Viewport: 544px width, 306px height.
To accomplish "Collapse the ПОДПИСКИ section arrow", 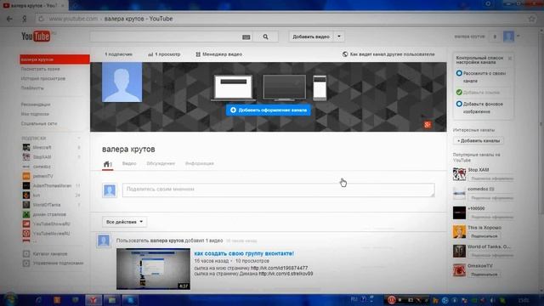I will 79,138.
